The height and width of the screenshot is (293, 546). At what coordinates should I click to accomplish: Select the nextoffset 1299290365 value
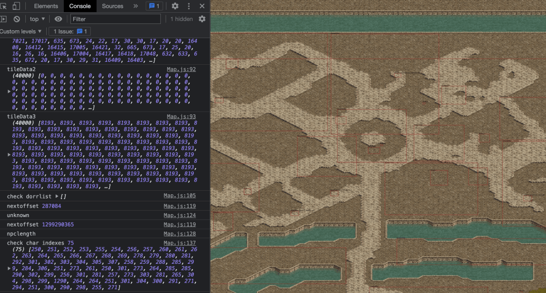pyautogui.click(x=58, y=225)
